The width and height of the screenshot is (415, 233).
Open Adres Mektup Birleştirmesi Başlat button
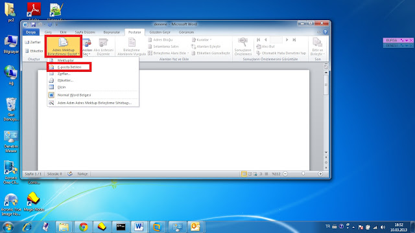coord(64,46)
